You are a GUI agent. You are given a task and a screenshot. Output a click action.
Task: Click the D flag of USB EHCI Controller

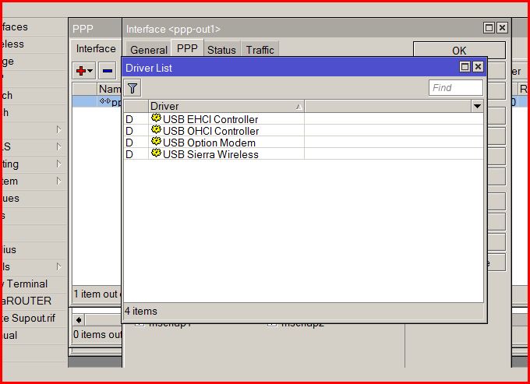click(x=129, y=119)
